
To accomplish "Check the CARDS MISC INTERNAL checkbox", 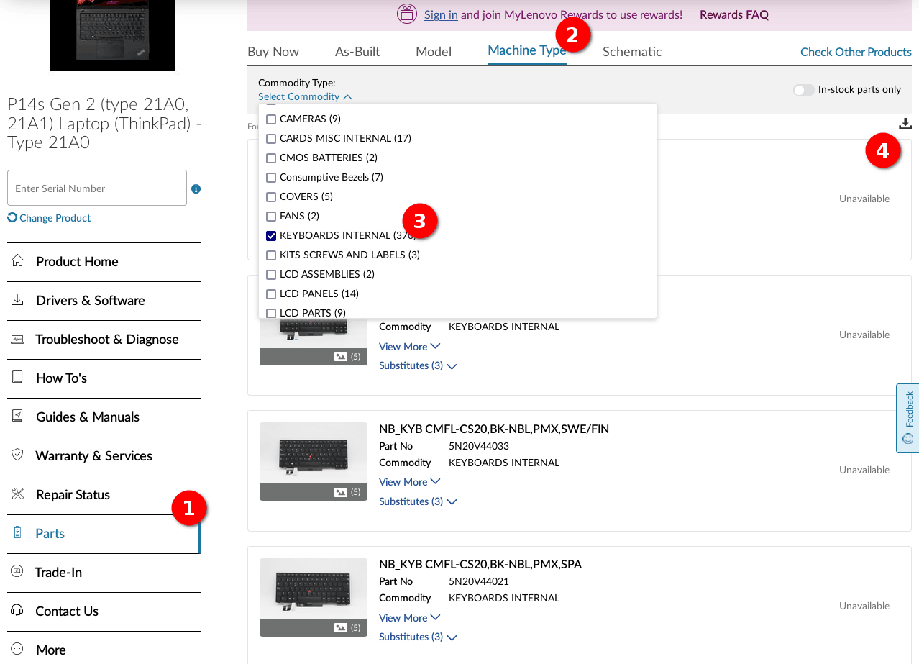I will pos(271,138).
